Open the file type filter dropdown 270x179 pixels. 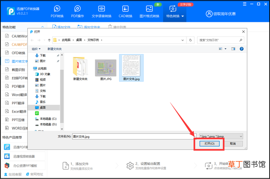(x=221, y=136)
